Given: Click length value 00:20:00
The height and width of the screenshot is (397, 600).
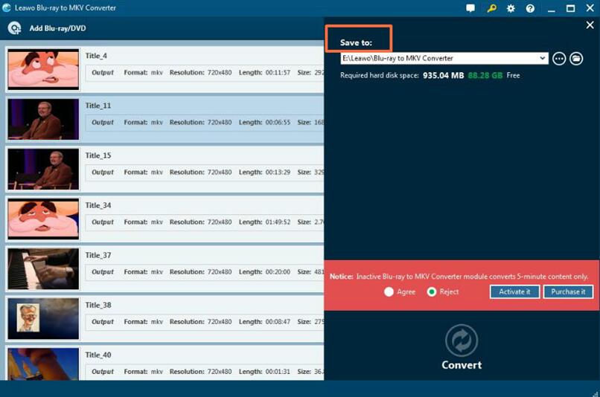Looking at the screenshot, I should [278, 271].
